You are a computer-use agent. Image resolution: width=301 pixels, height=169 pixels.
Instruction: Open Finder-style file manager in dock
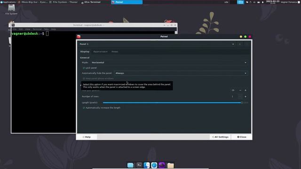point(147,165)
